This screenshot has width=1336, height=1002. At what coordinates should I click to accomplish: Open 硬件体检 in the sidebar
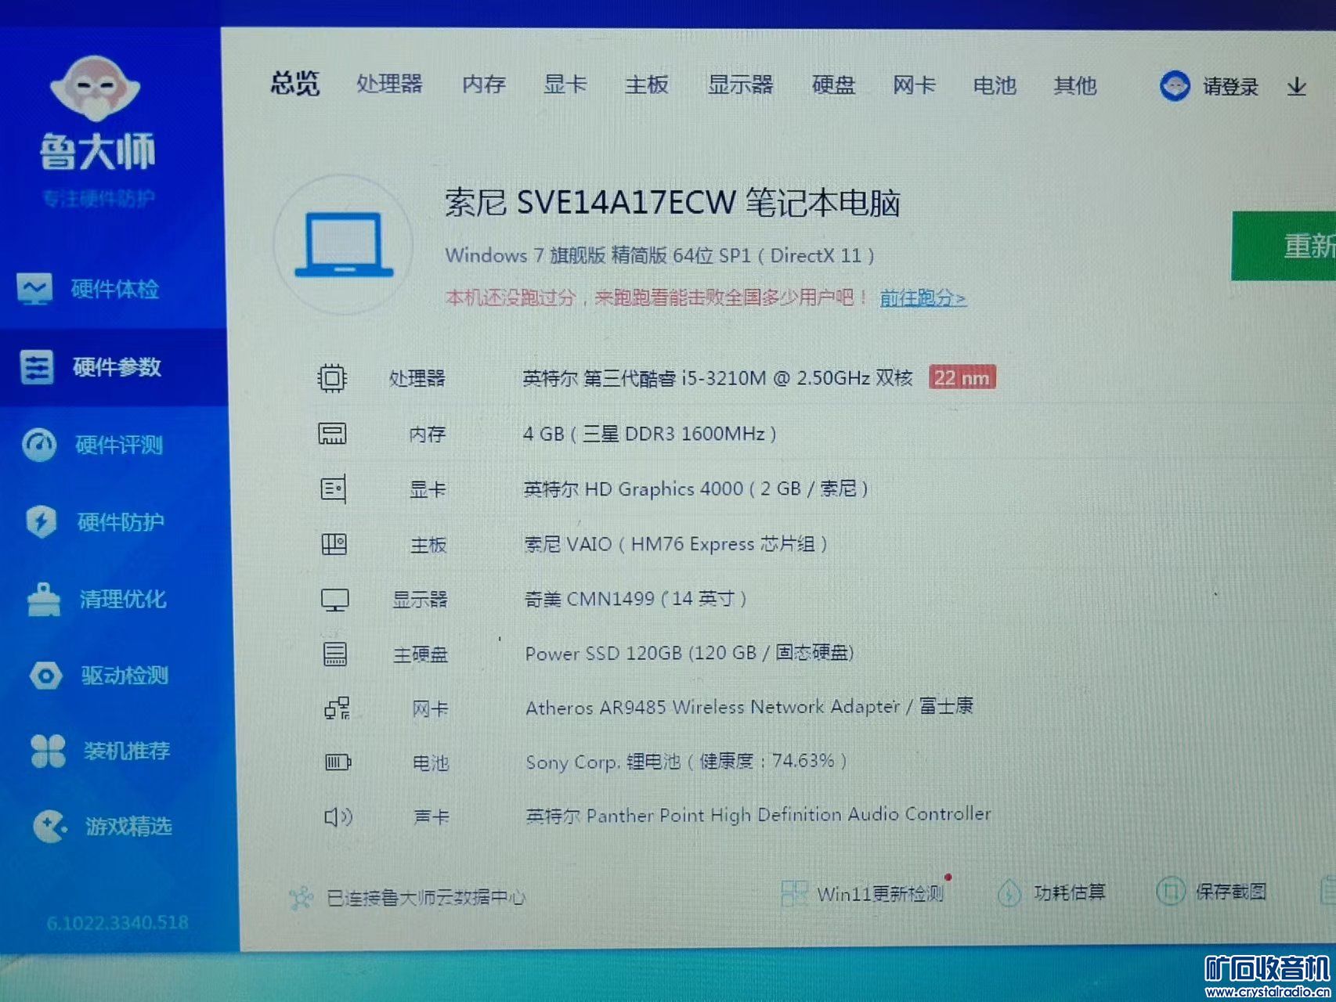[x=114, y=289]
